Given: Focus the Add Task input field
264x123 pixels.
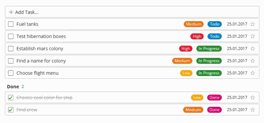Looking at the screenshot, I should (x=132, y=12).
